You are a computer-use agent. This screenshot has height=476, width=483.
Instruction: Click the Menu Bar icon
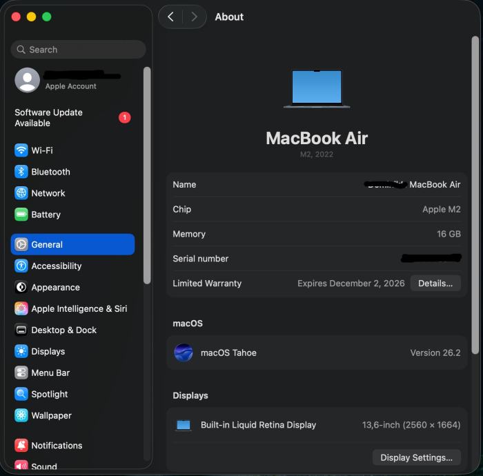pyautogui.click(x=21, y=373)
